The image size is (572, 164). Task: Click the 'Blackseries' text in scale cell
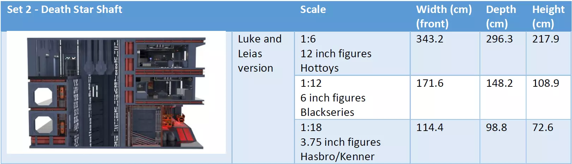327,112
